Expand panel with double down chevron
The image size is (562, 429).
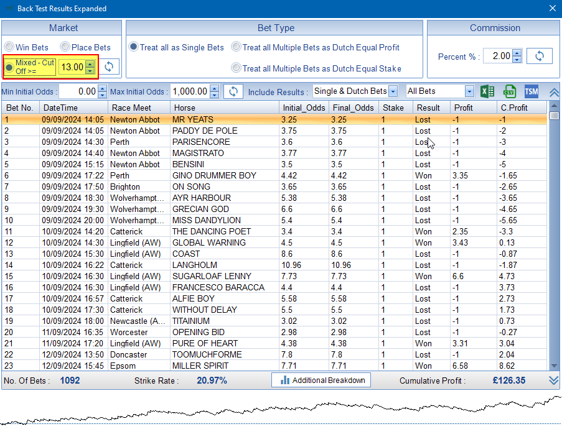[x=554, y=381]
